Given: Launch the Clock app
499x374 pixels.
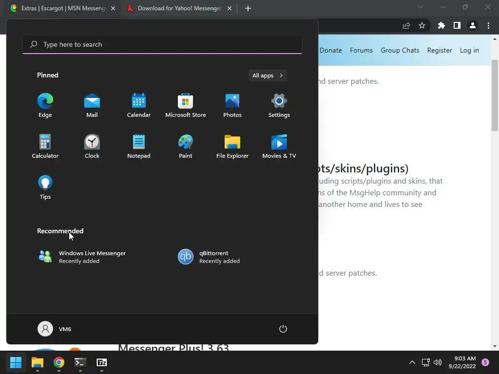Looking at the screenshot, I should [92, 147].
